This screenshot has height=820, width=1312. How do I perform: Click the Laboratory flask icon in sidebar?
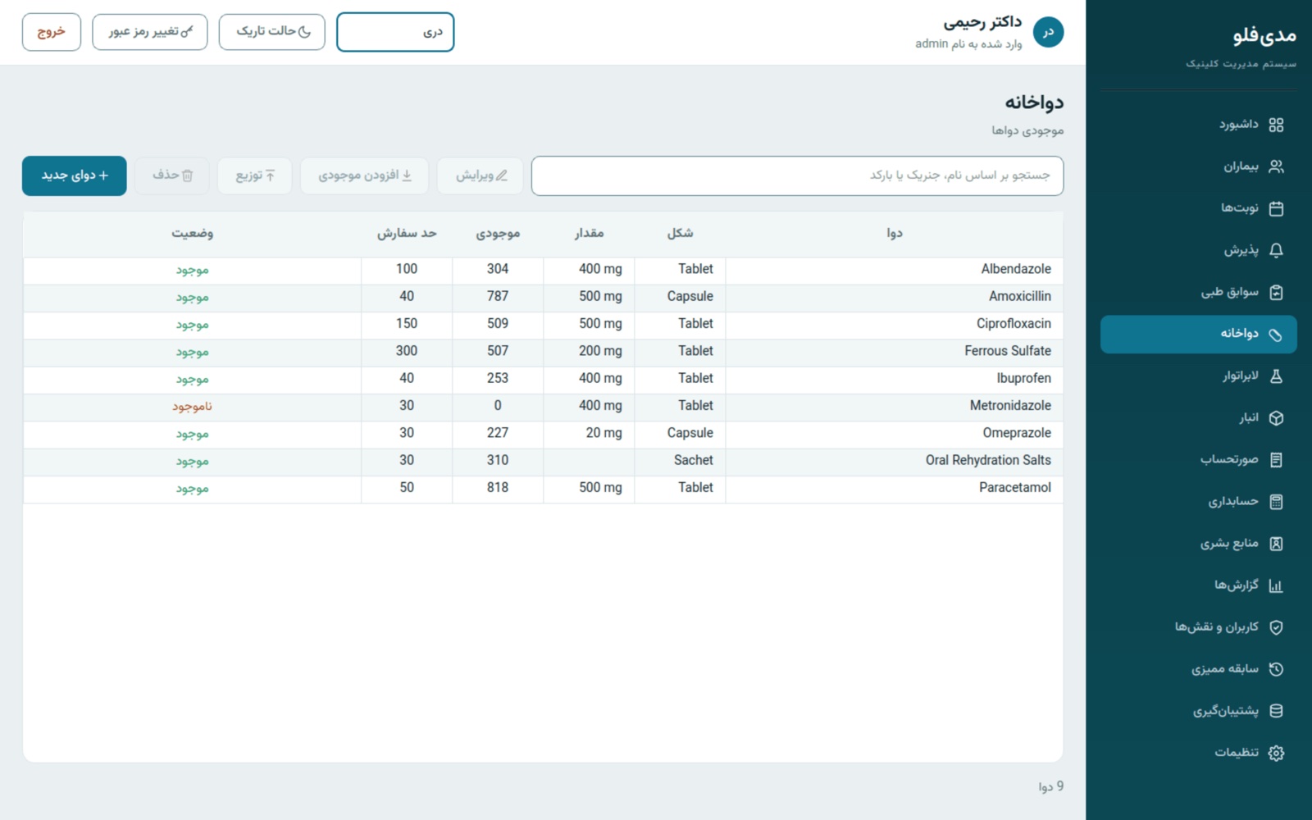[x=1276, y=376]
